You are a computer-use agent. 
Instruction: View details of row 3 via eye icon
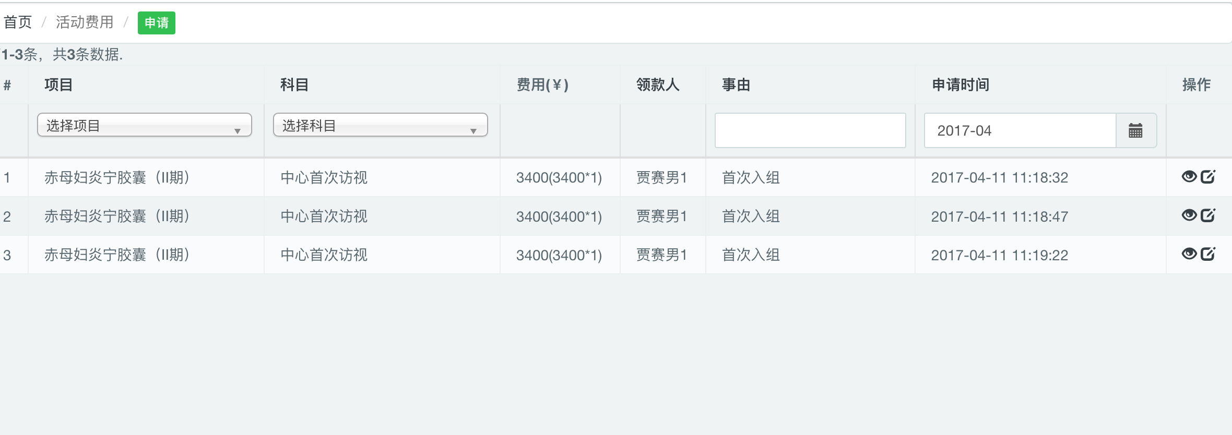click(x=1189, y=254)
